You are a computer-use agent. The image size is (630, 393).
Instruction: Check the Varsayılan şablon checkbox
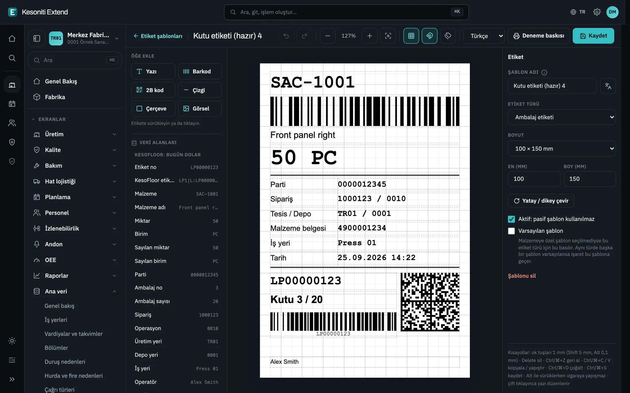click(511, 231)
